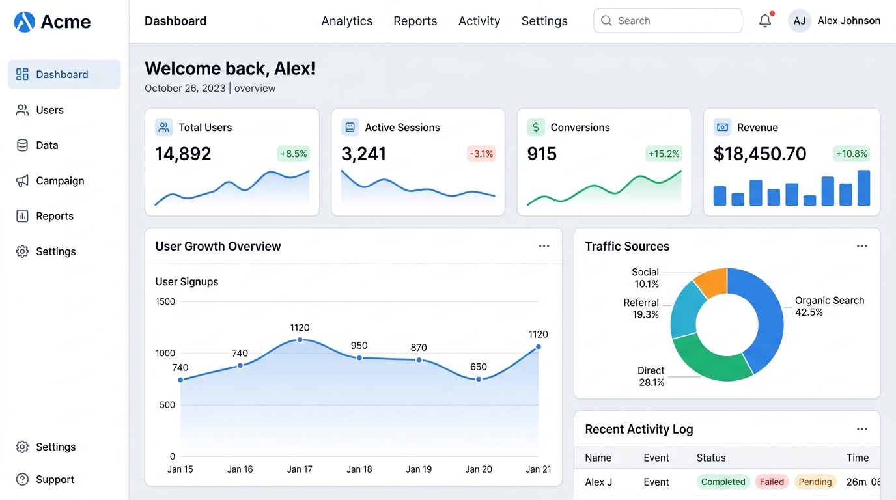Click the Data database icon in sidebar
This screenshot has width=896, height=500.
pos(22,145)
